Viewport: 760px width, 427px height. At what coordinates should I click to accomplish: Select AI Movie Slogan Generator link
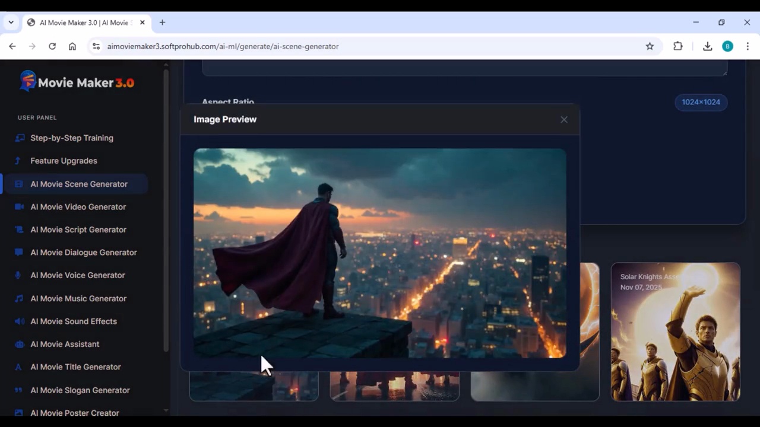pos(80,390)
